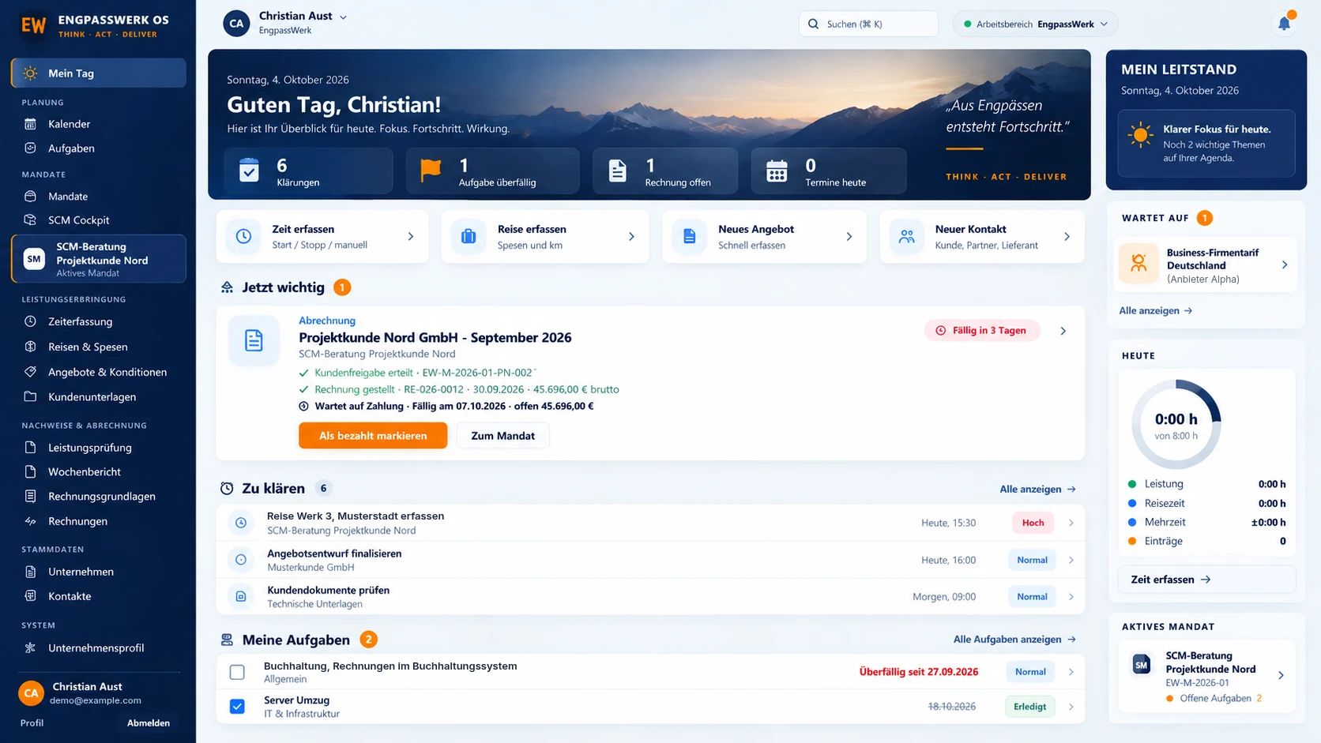Click the EW logo in sidebar
The image size is (1321, 743).
tap(33, 24)
